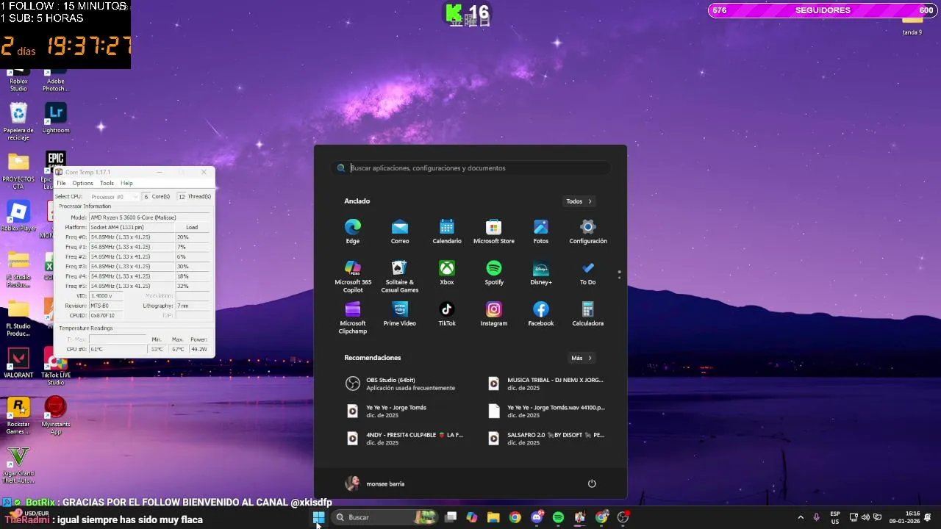Open recommended 4NDY - FRESIT4 CULP4BLE file
Image resolution: width=941 pixels, height=529 pixels.
tap(405, 438)
